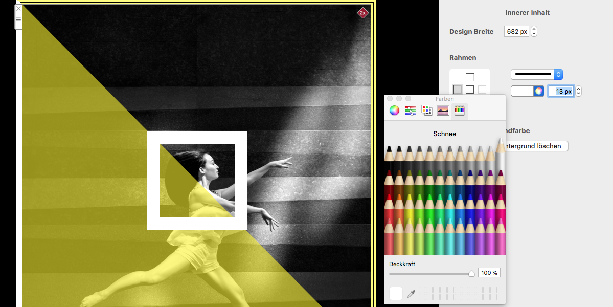Open the hamburger menu handle on the canvas

click(x=18, y=19)
